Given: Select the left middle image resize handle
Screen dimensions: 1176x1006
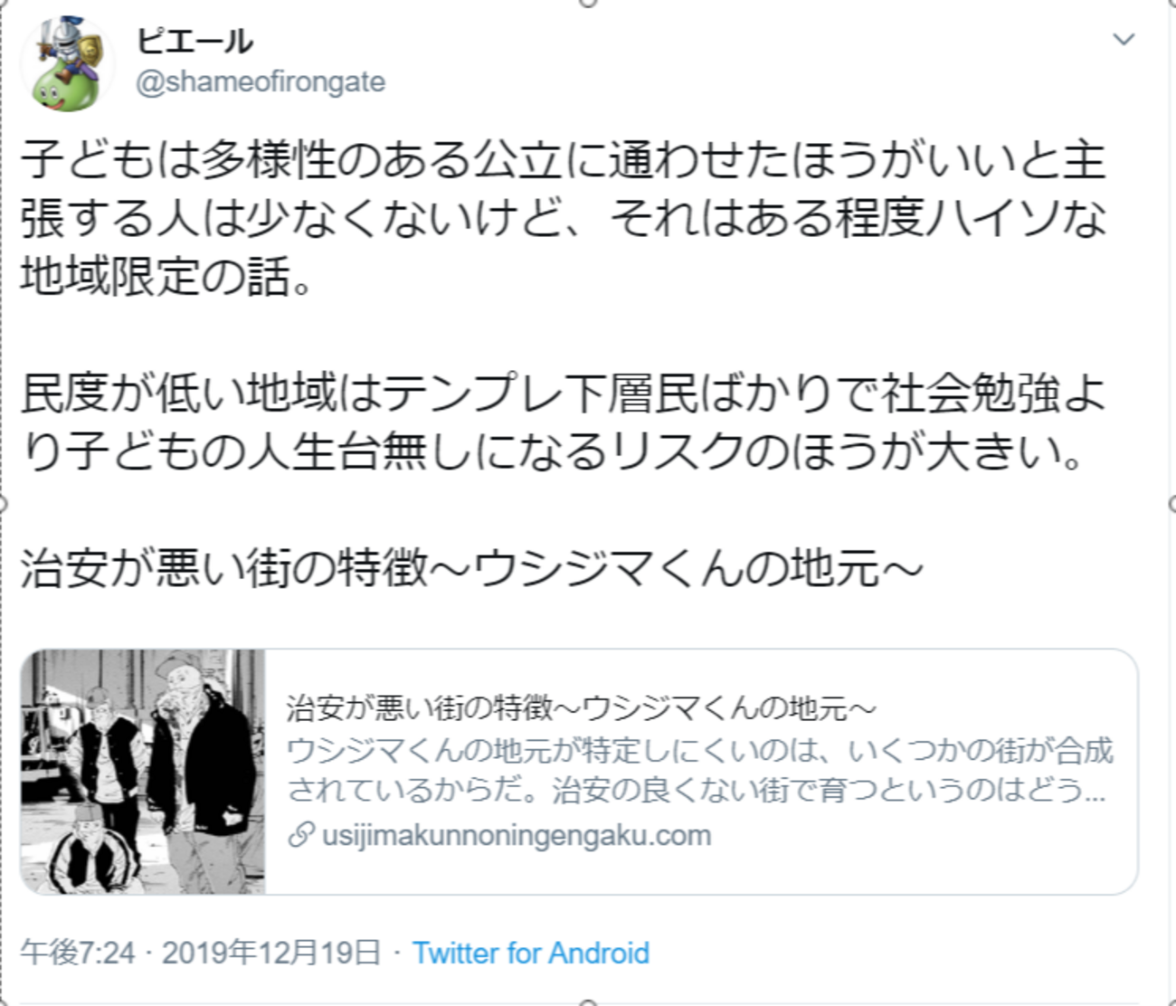Looking at the screenshot, I should [3, 503].
